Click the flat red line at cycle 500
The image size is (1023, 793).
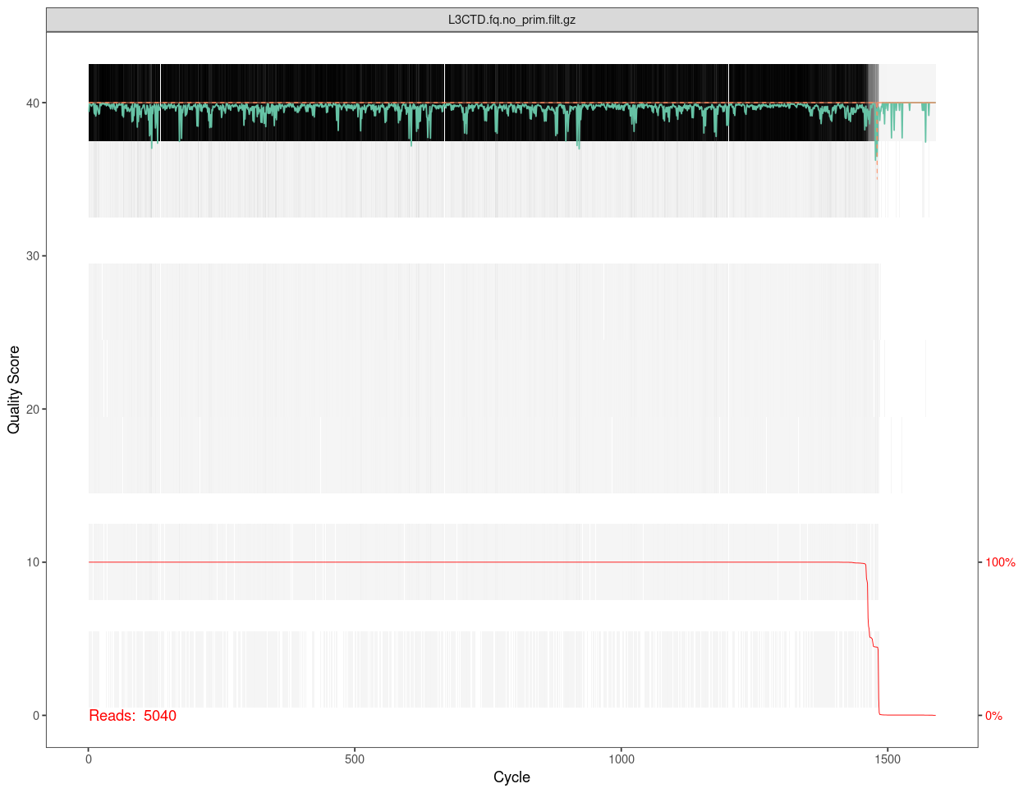(355, 562)
